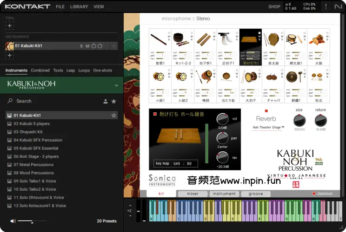Select the 当たり鉦 gong slot
Screen dimensions: 346x232
pyautogui.click(x=228, y=84)
